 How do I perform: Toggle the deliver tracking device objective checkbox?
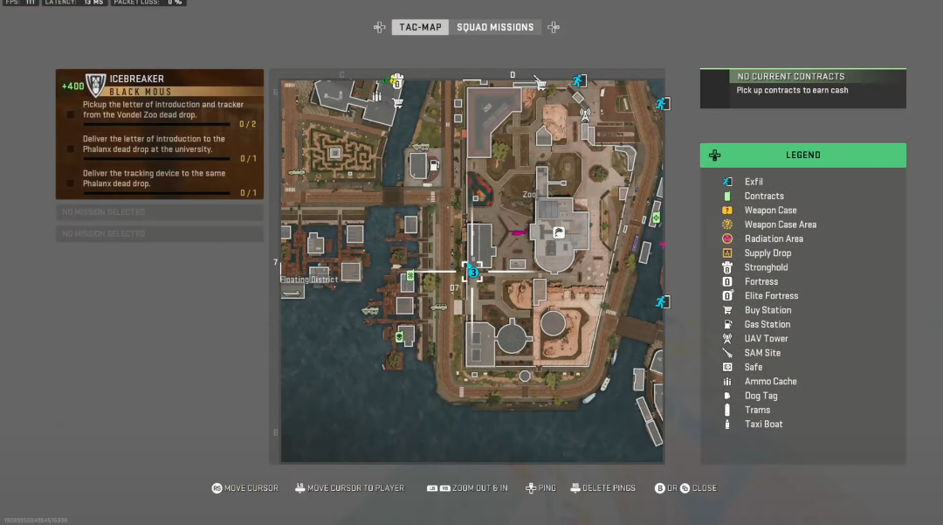[x=71, y=183]
